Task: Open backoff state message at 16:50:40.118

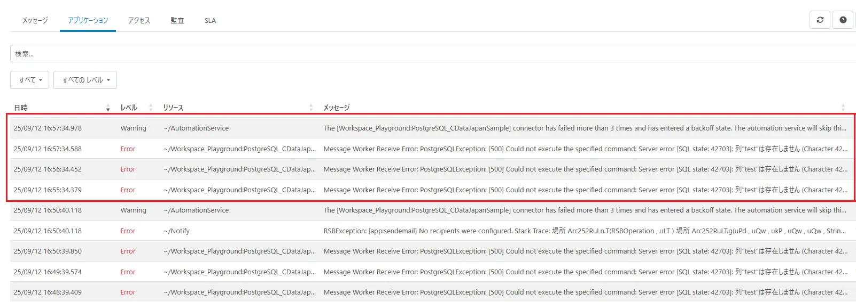Action: point(585,210)
